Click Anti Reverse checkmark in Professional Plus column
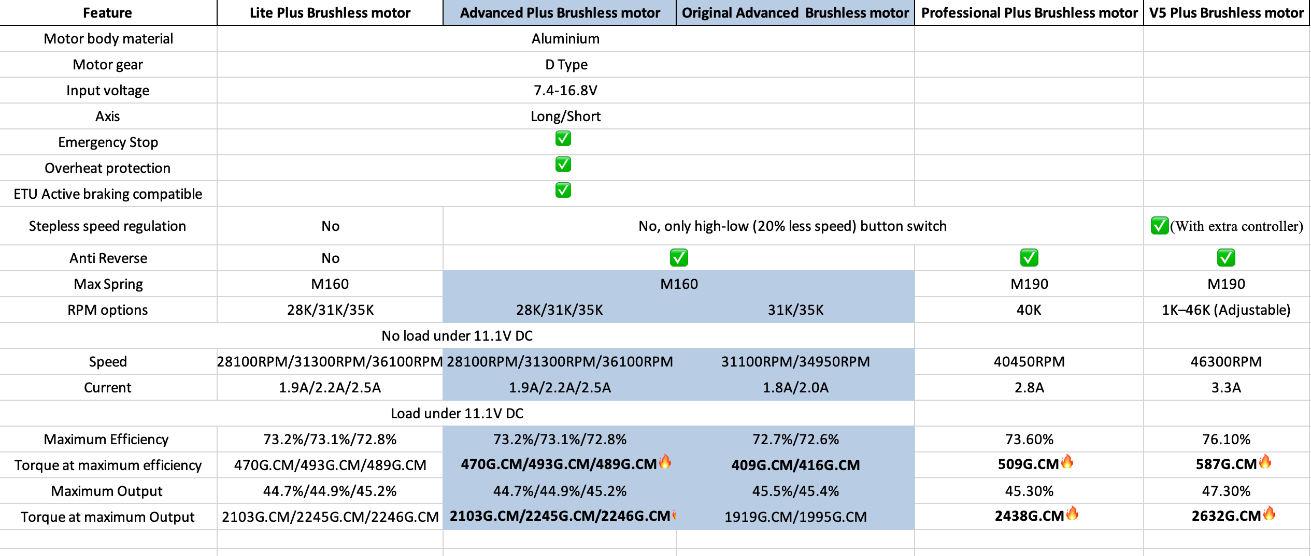 coord(1029,258)
